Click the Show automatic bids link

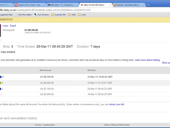coord(166,63)
